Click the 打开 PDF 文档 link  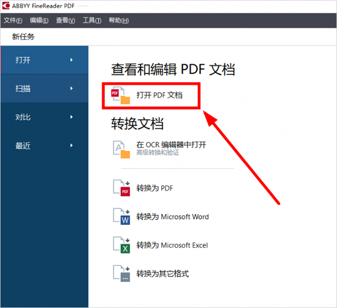160,95
